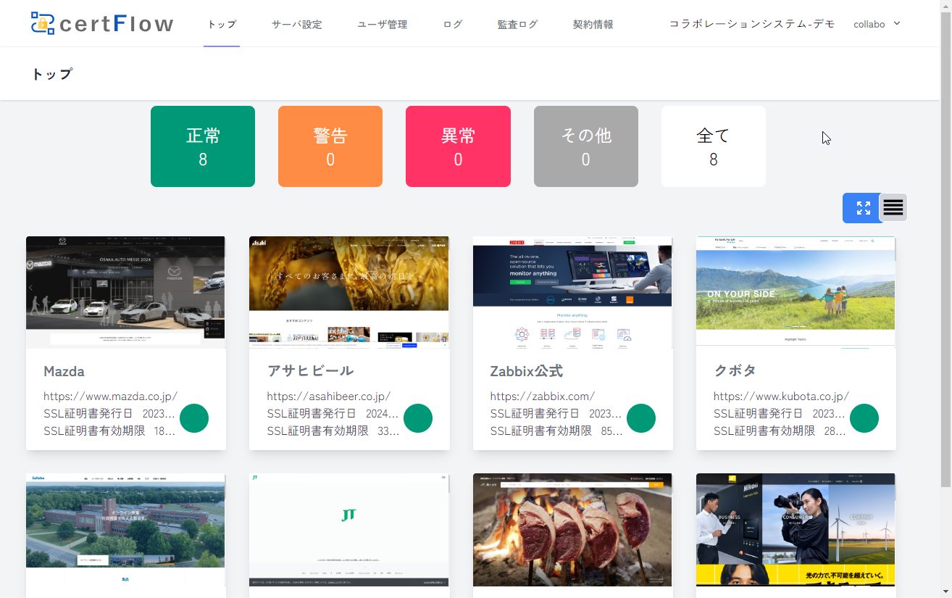Click the Zabbix公式 card title
Image resolution: width=952 pixels, height=598 pixels.
point(527,371)
